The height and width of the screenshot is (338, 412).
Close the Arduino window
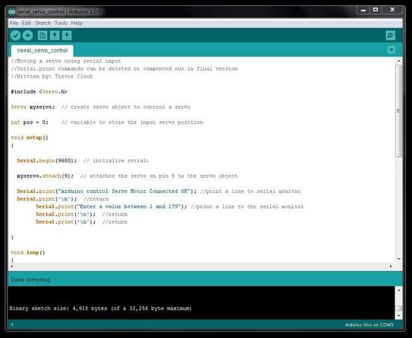[x=392, y=10]
